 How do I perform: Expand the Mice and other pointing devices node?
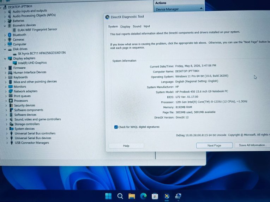pos(6,82)
